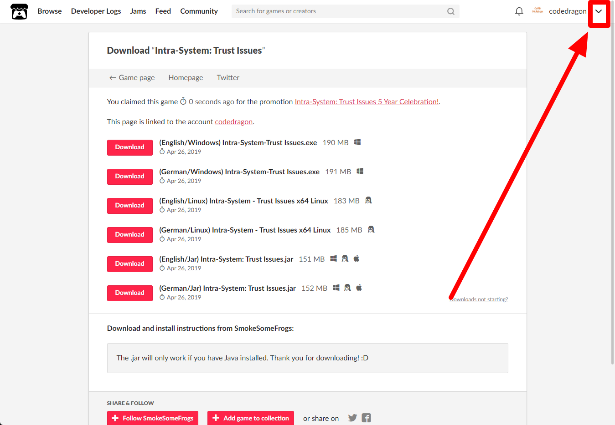615x425 pixels.
Task: Click Windows icon on English/Jar row
Action: 333,258
